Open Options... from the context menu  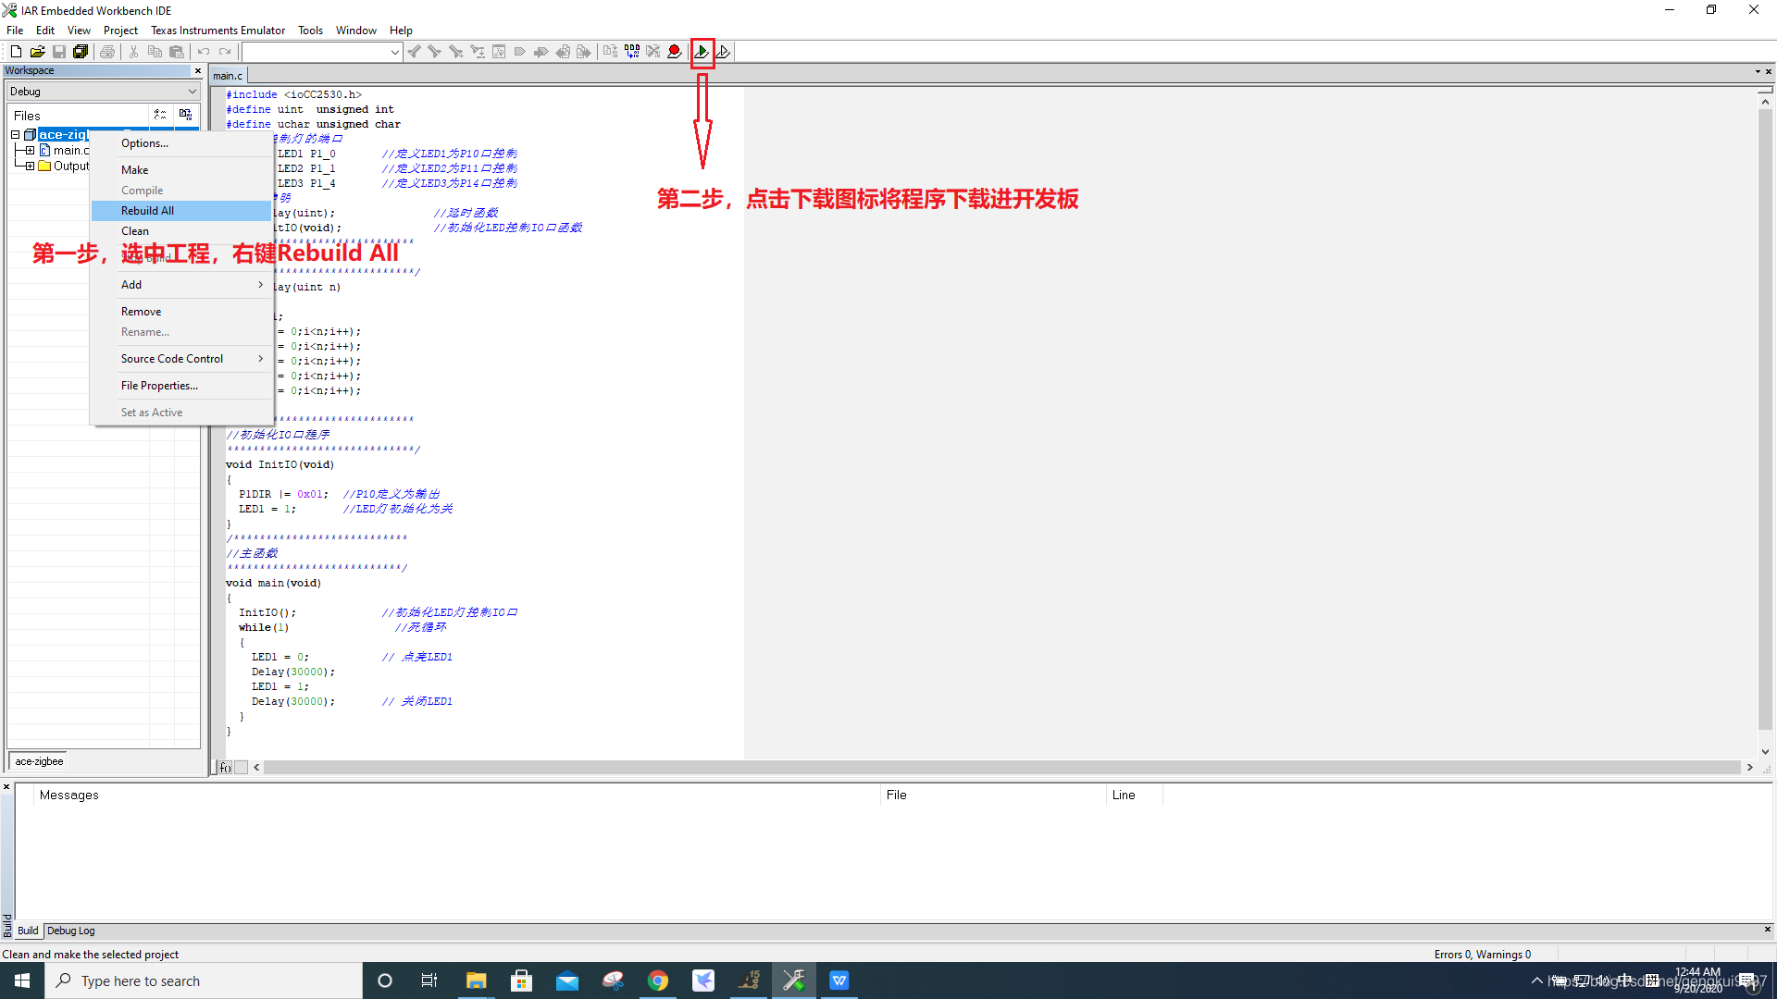[x=144, y=143]
